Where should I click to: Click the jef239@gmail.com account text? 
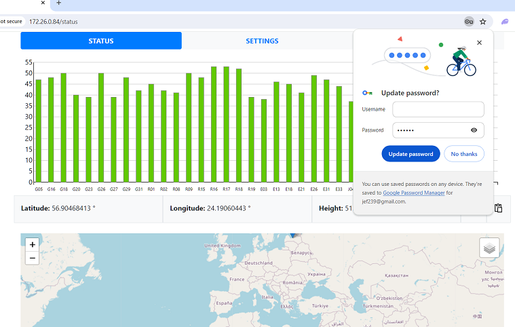click(x=384, y=202)
